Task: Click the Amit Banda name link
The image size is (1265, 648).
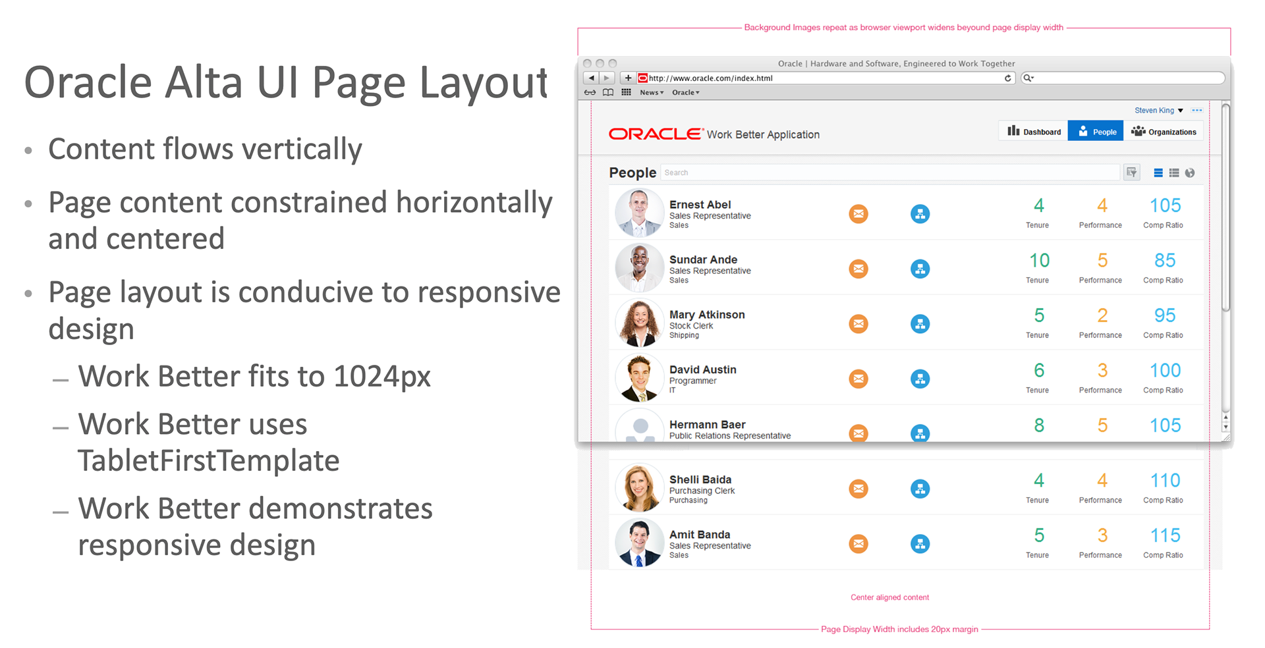Action: click(x=699, y=535)
